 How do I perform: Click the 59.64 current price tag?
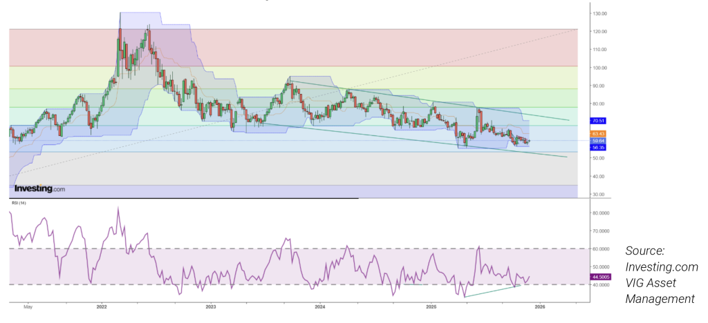(x=599, y=141)
